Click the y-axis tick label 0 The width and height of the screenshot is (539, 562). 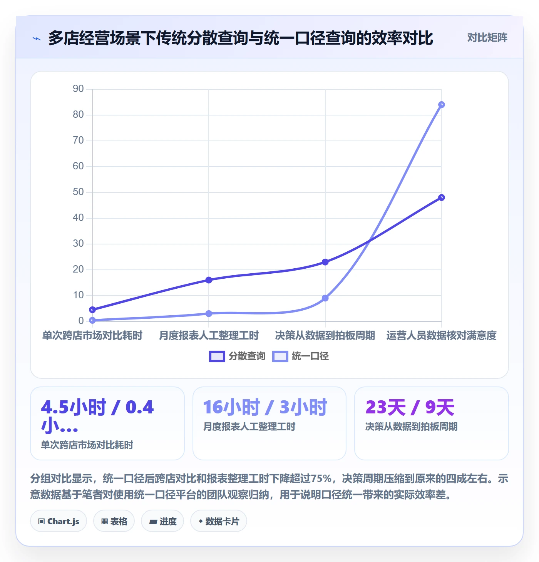81,321
